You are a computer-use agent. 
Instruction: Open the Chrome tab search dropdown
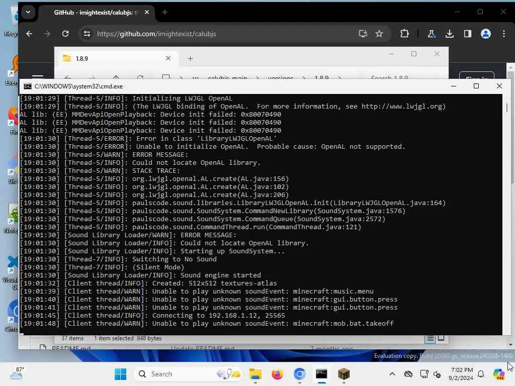click(28, 12)
